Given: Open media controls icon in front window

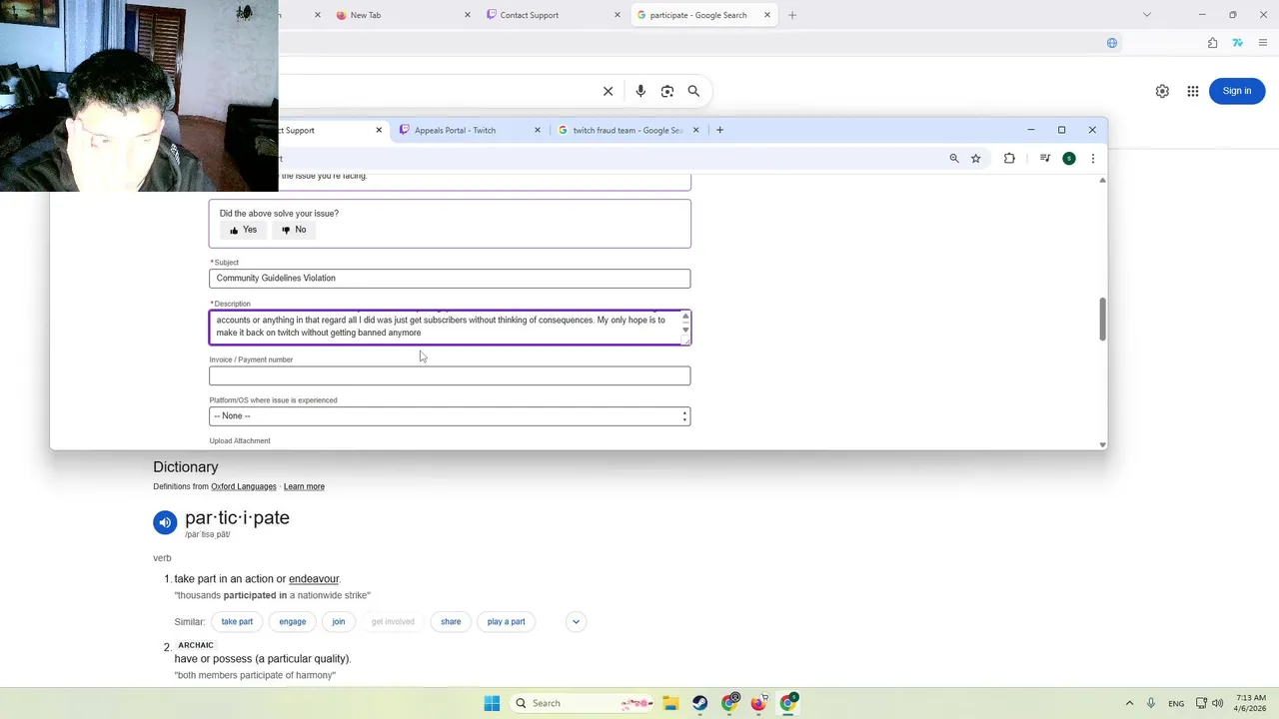Looking at the screenshot, I should (x=1045, y=158).
